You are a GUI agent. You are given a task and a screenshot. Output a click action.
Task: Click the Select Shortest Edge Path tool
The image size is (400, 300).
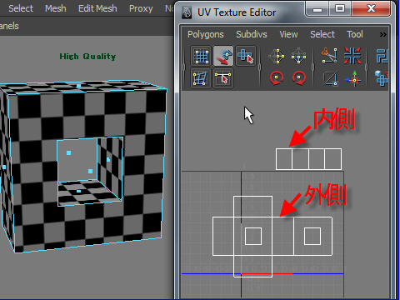pos(223,78)
